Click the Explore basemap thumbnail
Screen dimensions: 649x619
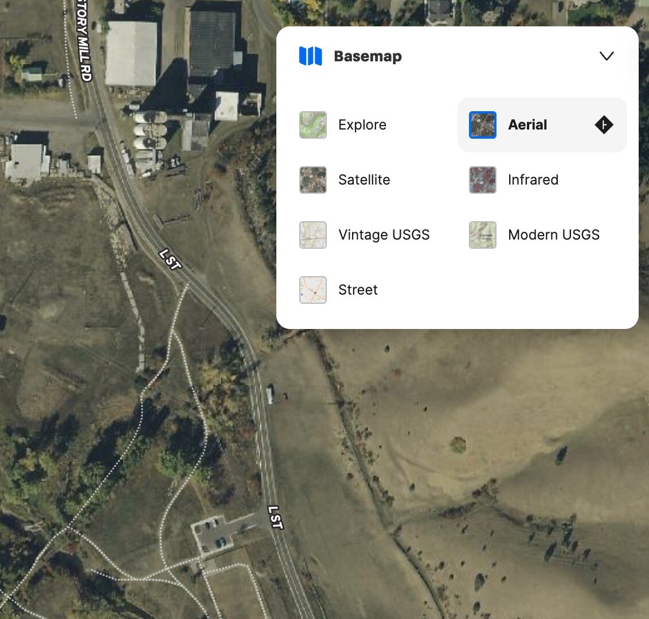coord(312,124)
